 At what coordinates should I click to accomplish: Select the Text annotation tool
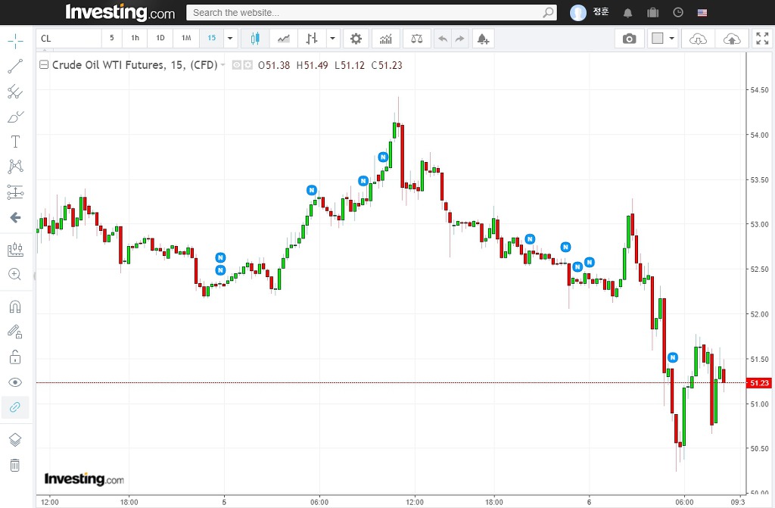(15, 142)
